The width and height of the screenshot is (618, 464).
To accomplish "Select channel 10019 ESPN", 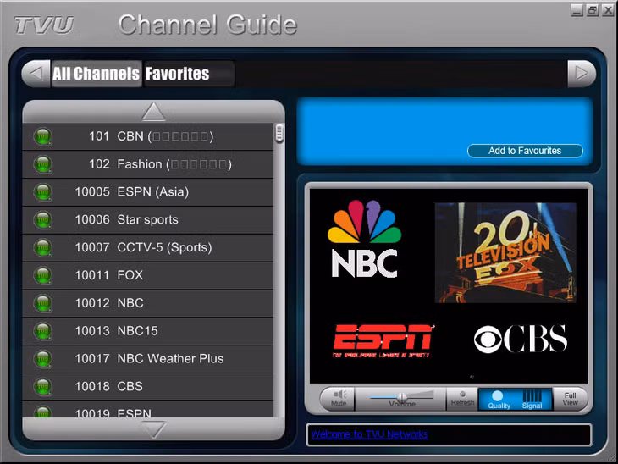I will 148,410.
